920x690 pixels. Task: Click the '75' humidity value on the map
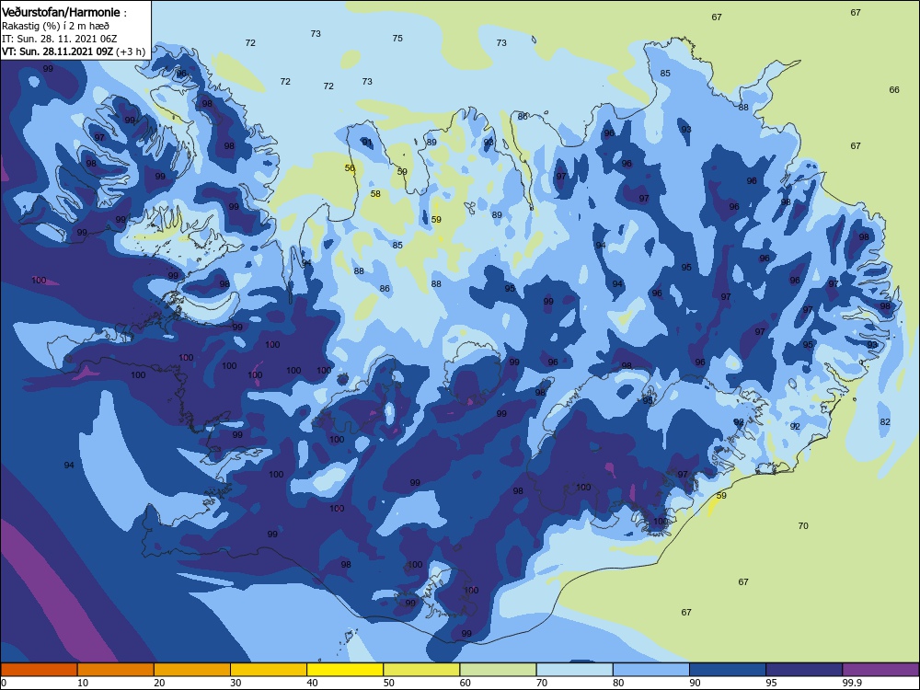pyautogui.click(x=397, y=38)
